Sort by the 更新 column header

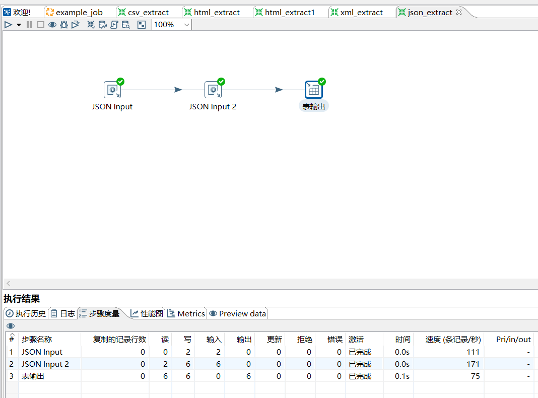pos(270,340)
